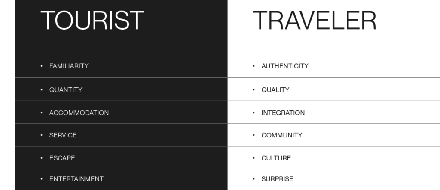Select the QUANTITY list item
The width and height of the screenshot is (440, 190).
point(66,90)
